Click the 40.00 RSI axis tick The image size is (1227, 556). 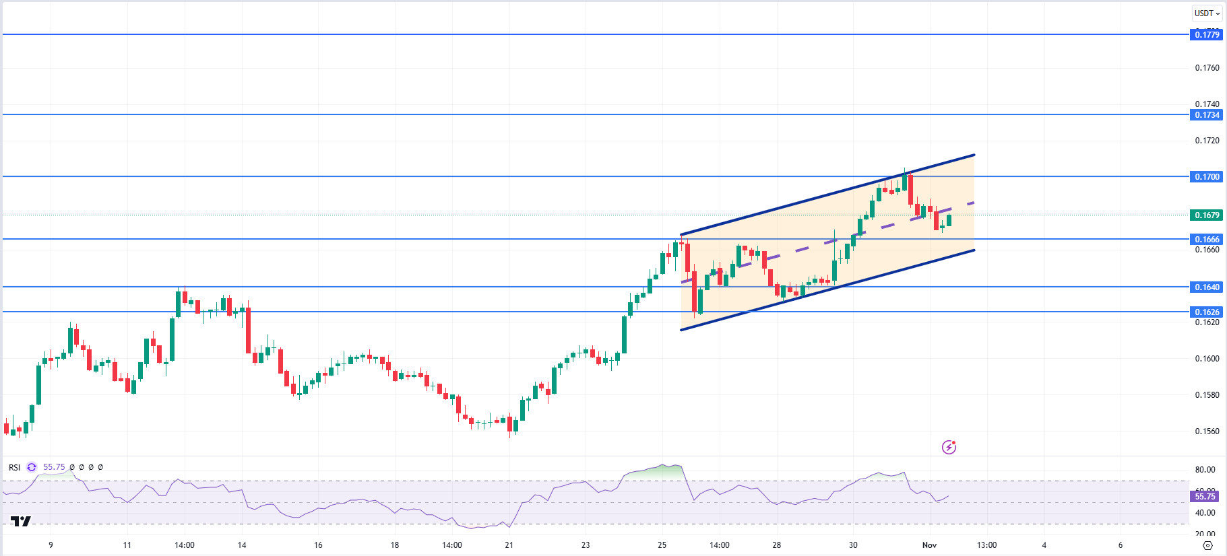click(1205, 513)
